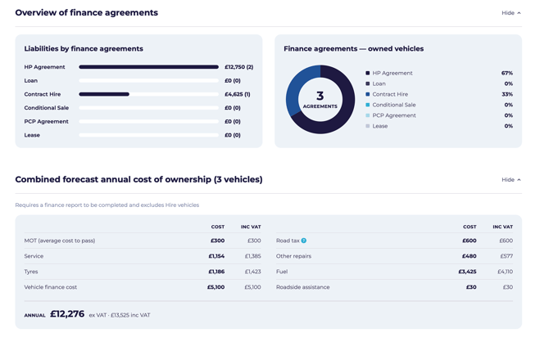Screen dimensions: 549x351
Task: Click the Fuel cost £3,425 value
Action: [467, 272]
